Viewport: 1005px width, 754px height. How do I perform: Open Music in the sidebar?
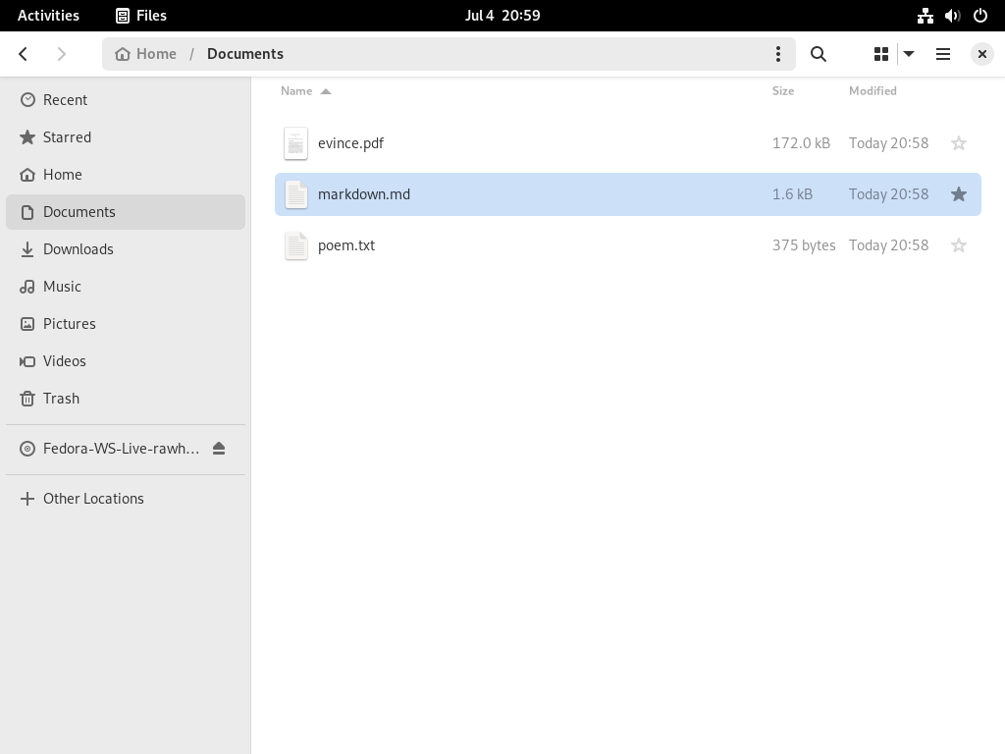[126, 287]
